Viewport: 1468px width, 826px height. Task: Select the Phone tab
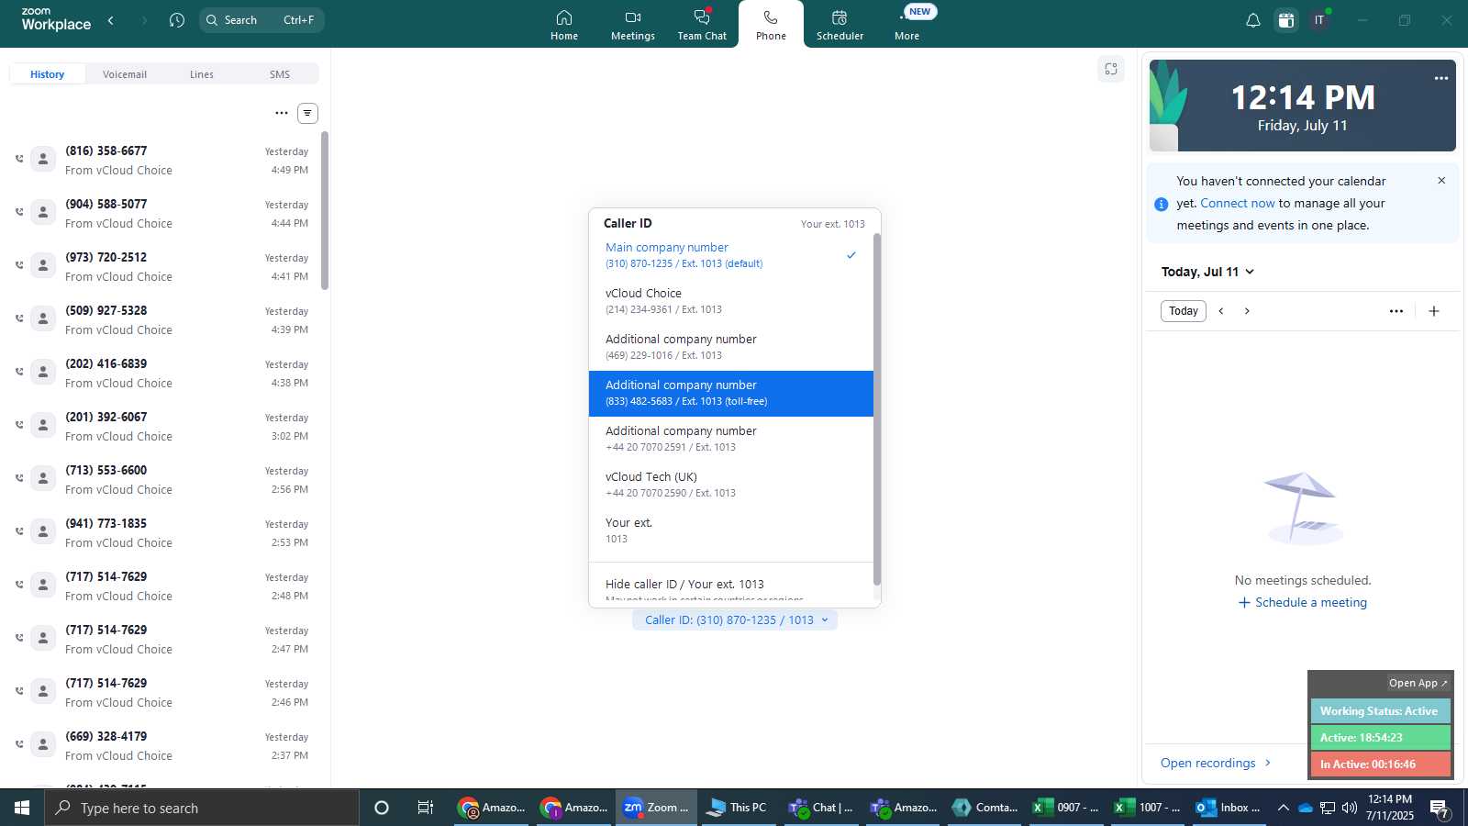771,25
